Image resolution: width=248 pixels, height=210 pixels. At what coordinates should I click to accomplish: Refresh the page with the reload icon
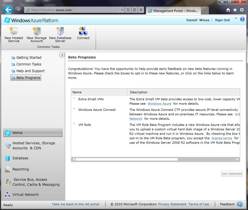pos(134,10)
